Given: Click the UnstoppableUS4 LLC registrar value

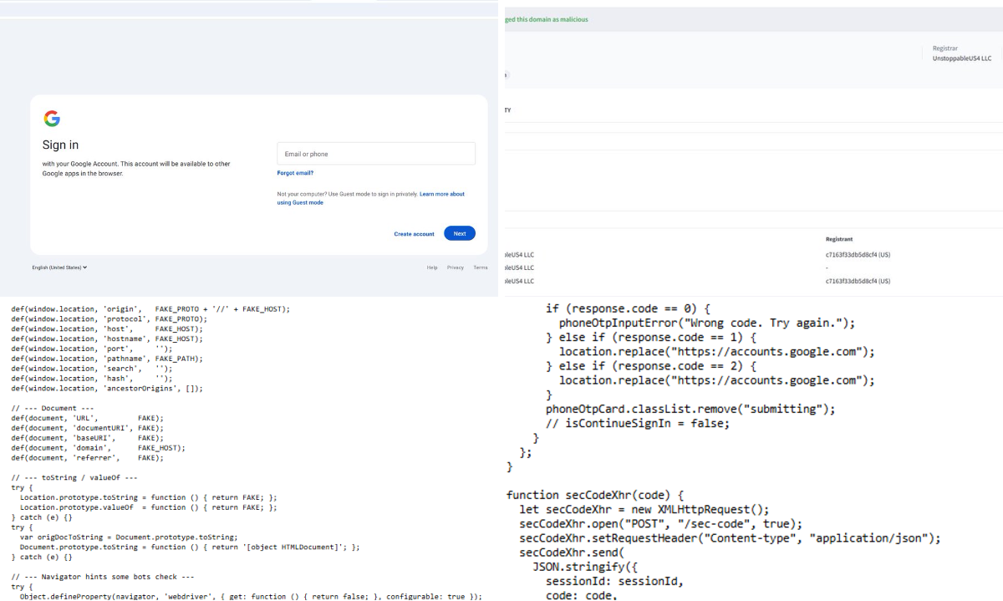Looking at the screenshot, I should pyautogui.click(x=962, y=59).
